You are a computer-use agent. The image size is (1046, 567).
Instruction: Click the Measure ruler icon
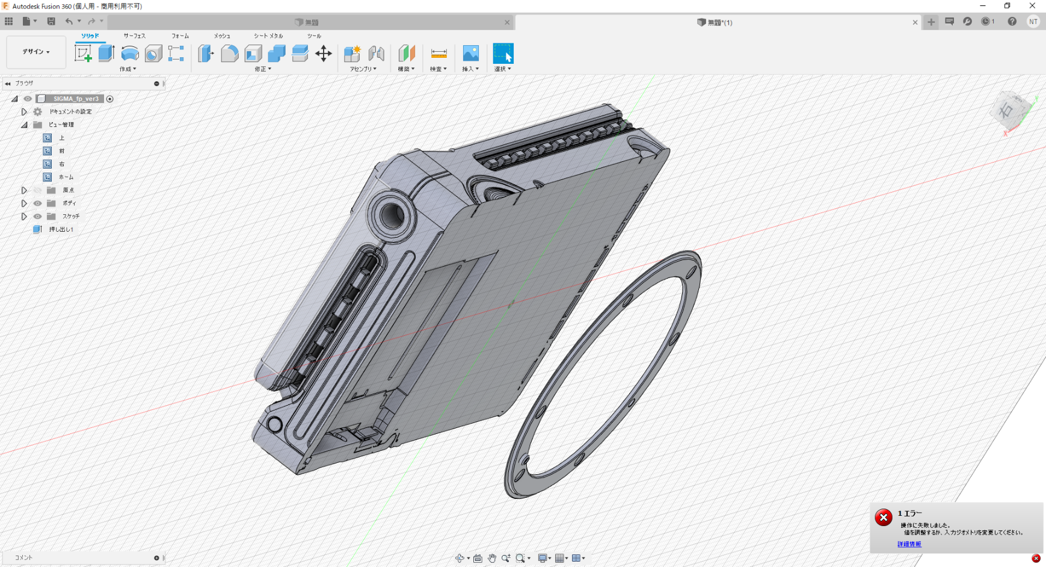[x=439, y=54]
